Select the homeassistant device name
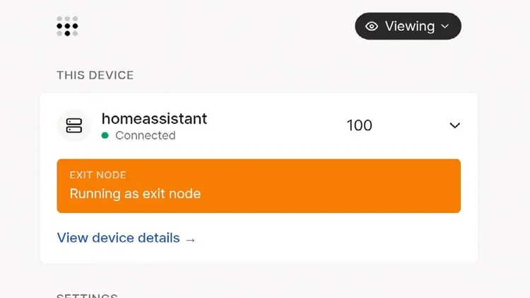The image size is (530, 298). pyautogui.click(x=154, y=118)
